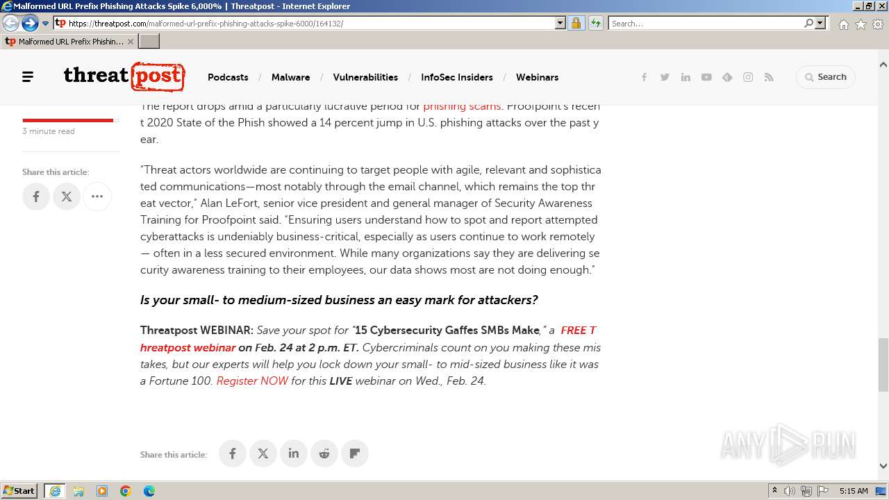Screen dimensions: 889x500
Task: Open Webinars menu item
Action: point(537,77)
